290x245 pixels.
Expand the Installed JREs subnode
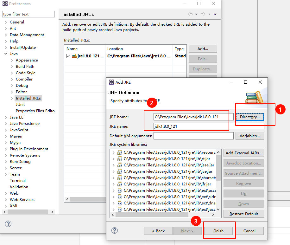click(x=12, y=98)
